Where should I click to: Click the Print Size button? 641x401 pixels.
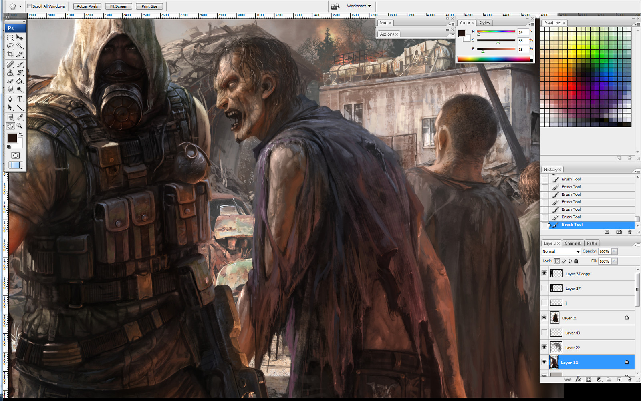149,6
